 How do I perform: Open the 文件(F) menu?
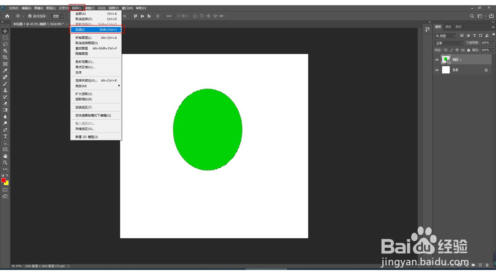(x=14, y=8)
